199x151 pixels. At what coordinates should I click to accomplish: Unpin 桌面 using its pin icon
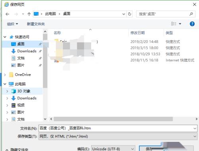40,44
